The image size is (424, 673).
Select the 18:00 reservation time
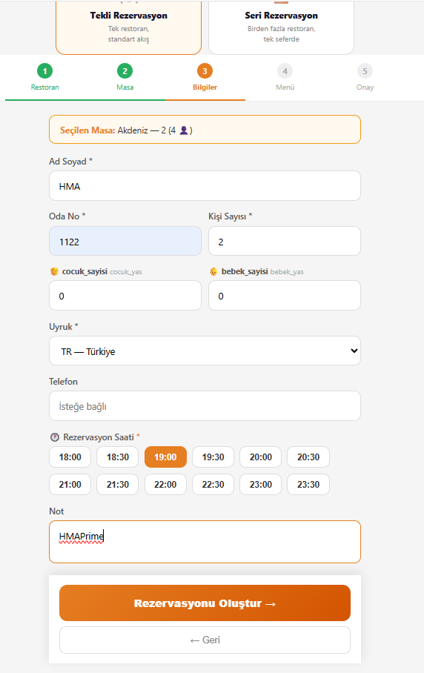point(70,457)
